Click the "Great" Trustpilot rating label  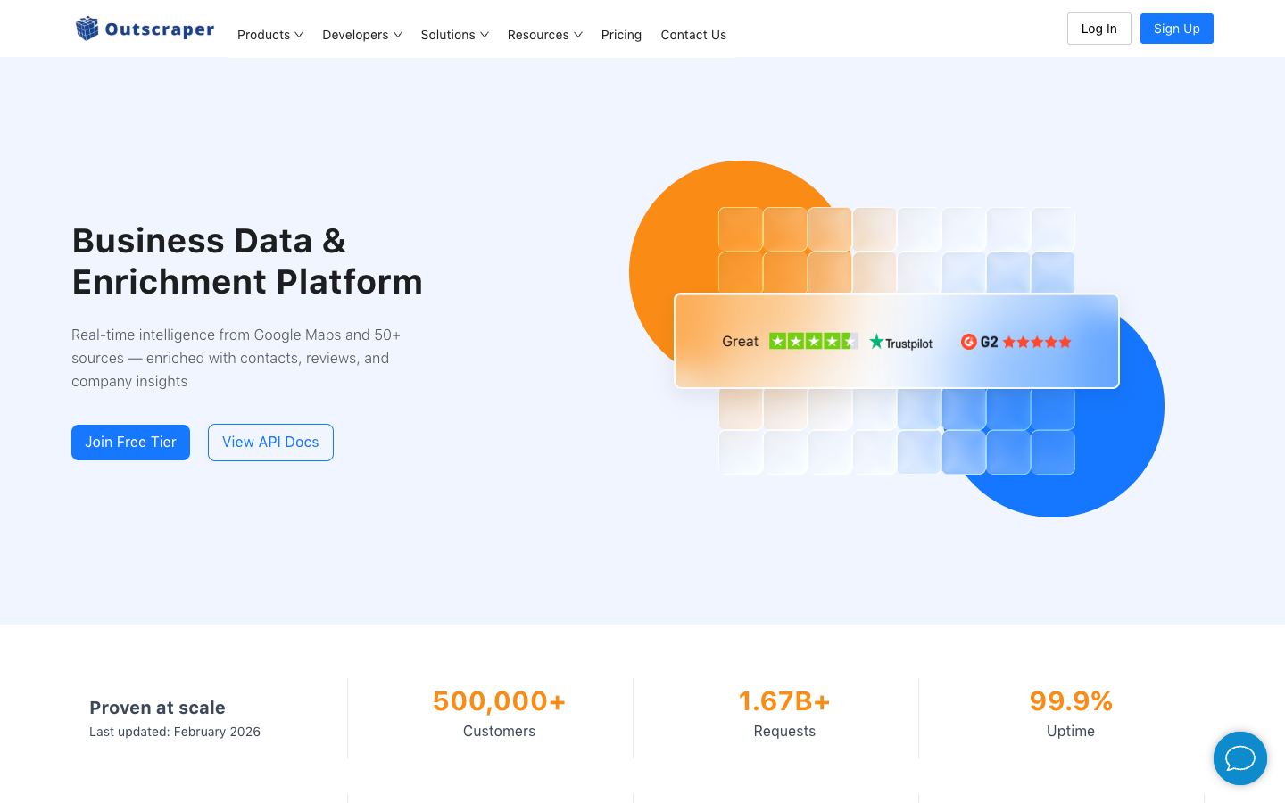pyautogui.click(x=740, y=342)
